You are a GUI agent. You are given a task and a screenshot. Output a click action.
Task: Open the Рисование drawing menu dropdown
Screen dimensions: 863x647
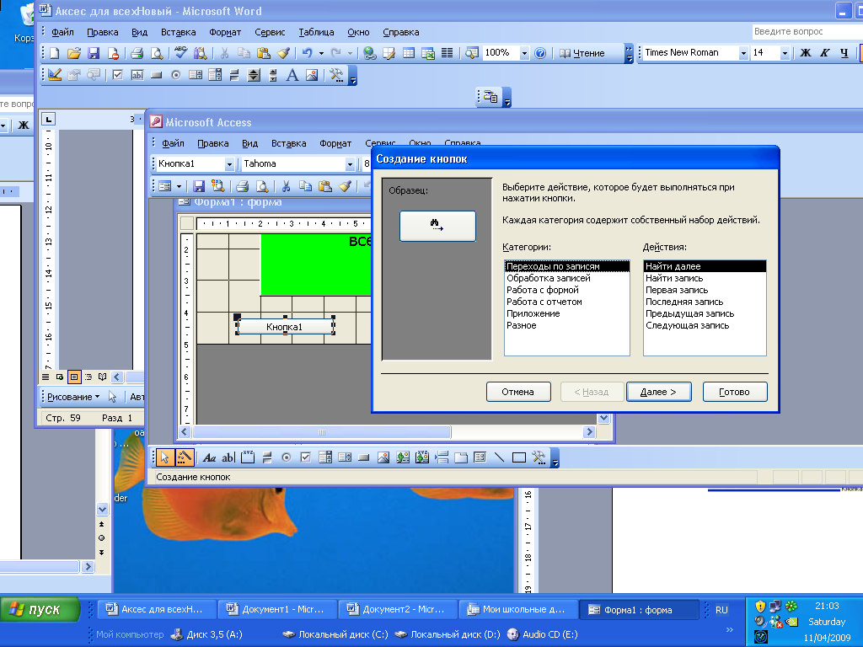[73, 397]
